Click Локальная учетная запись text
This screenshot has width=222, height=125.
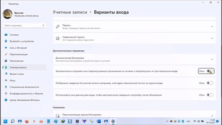(26, 16)
